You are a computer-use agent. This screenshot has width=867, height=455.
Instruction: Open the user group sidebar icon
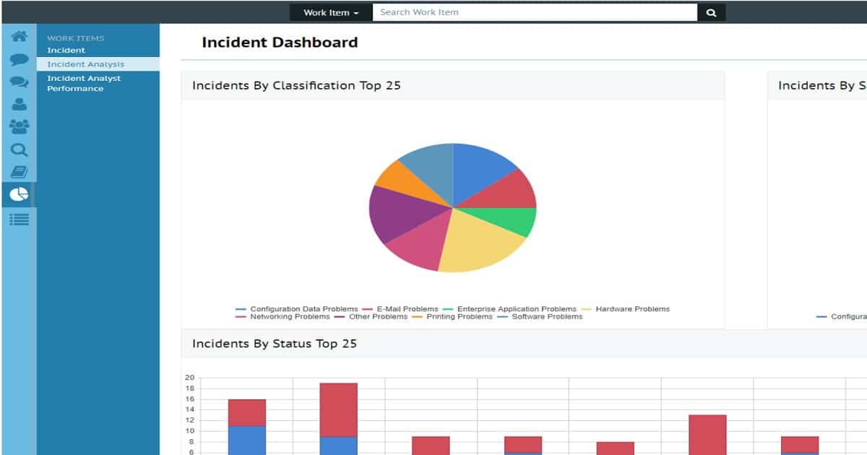[x=19, y=126]
